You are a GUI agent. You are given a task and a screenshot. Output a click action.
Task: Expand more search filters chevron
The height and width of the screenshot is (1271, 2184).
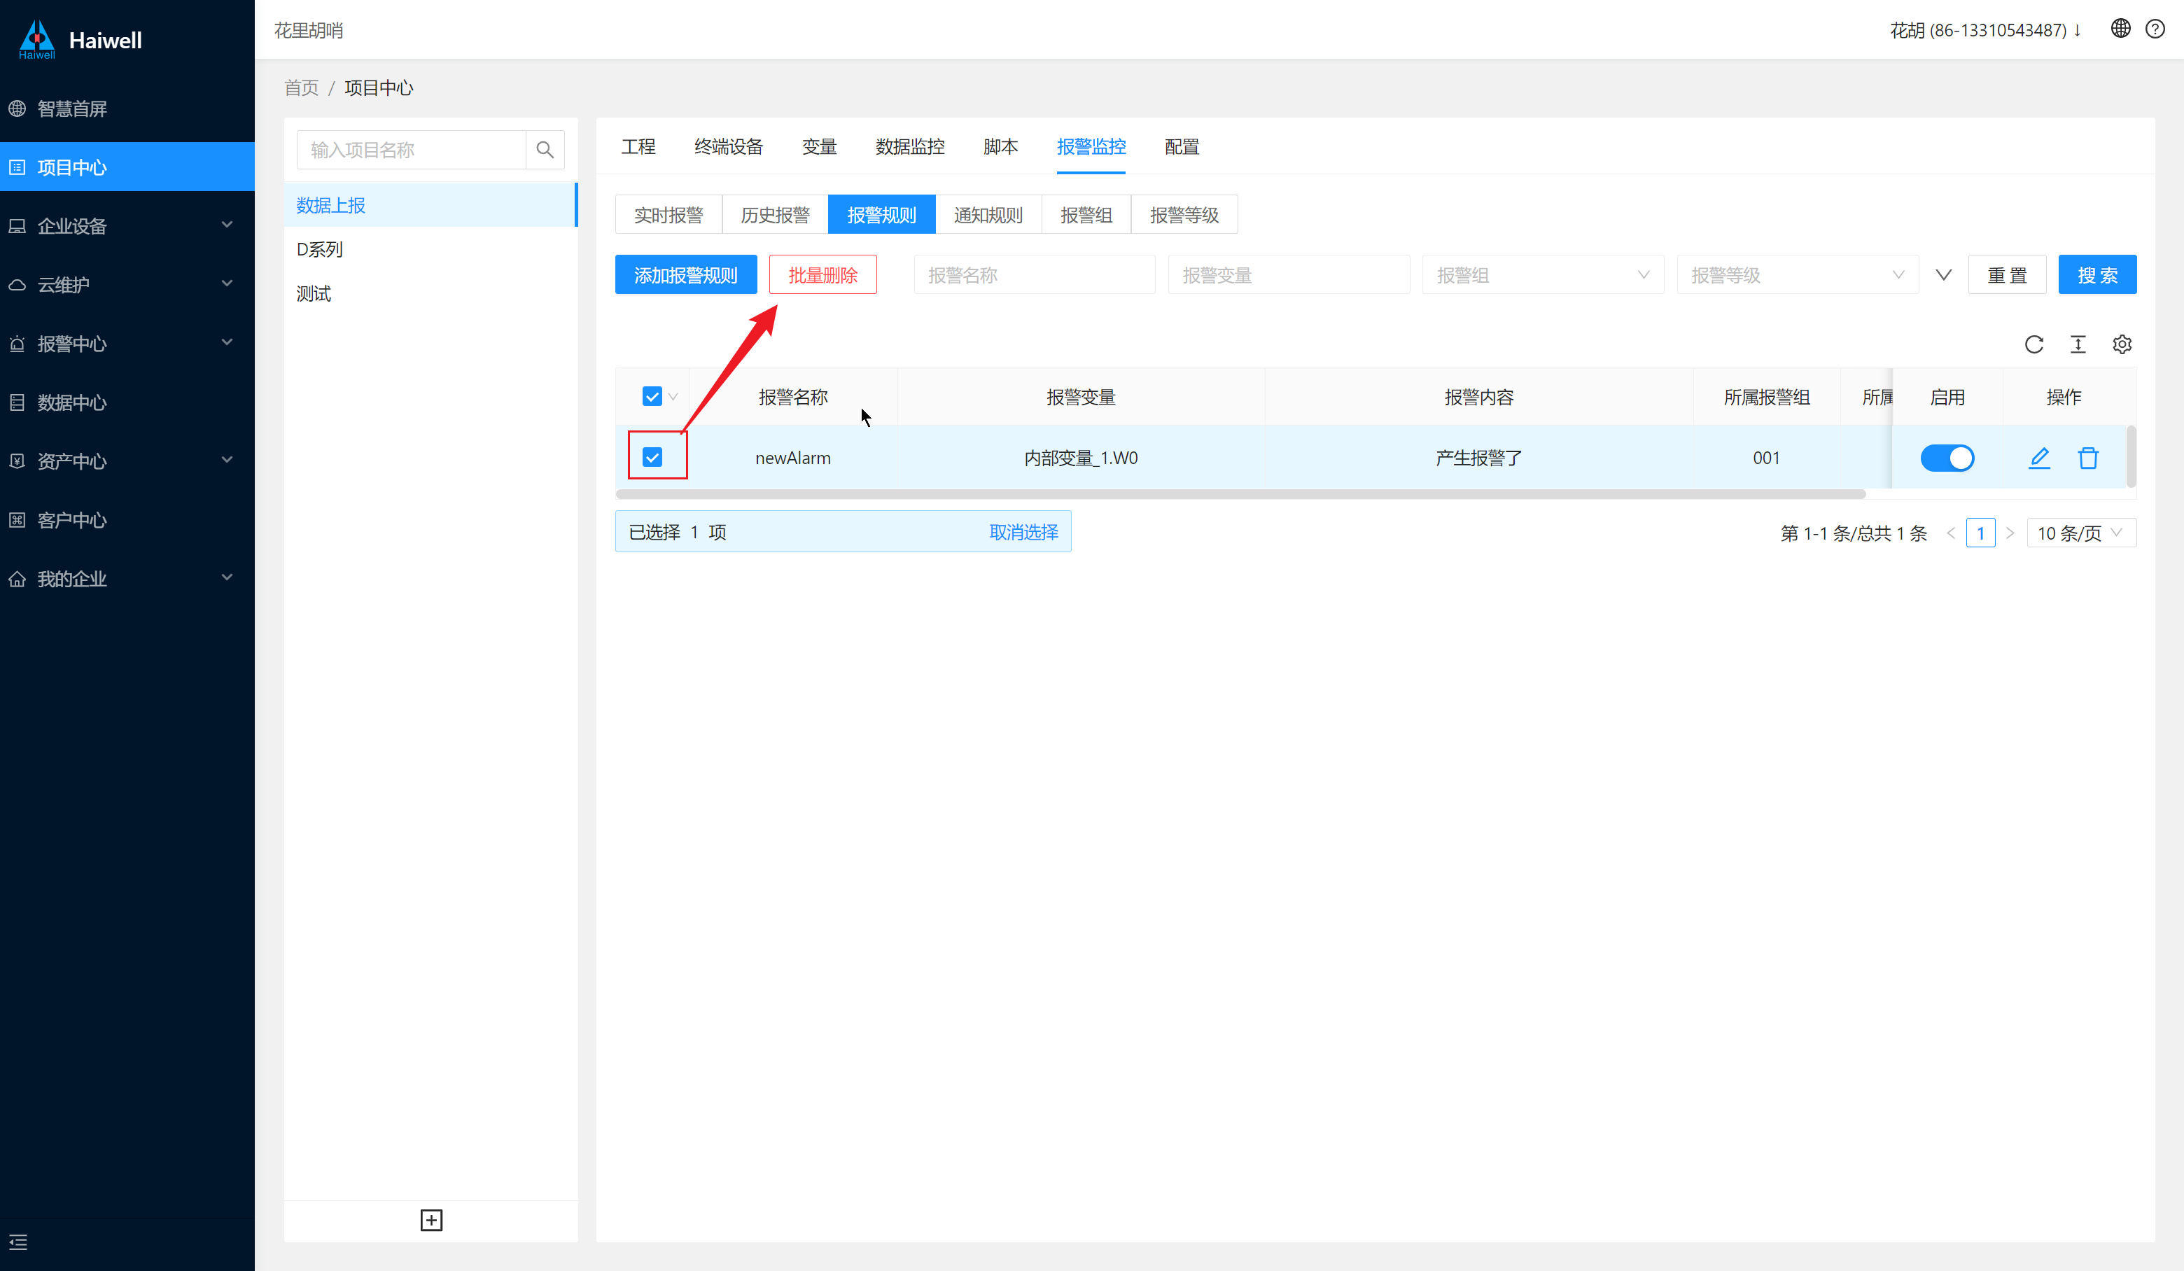pyautogui.click(x=1943, y=274)
